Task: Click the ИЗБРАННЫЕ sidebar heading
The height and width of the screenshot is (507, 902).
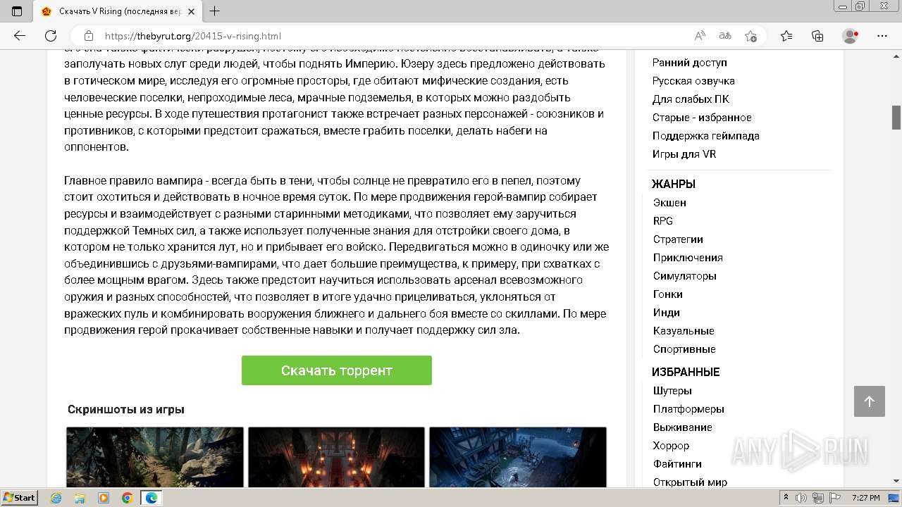Action: [686, 373]
